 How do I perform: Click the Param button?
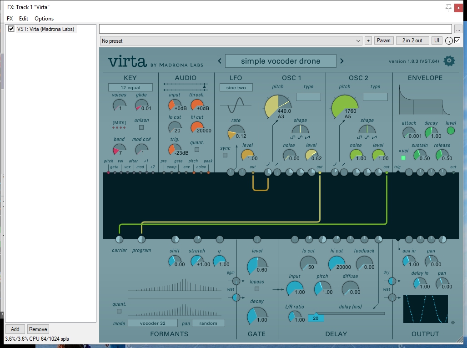coord(384,40)
